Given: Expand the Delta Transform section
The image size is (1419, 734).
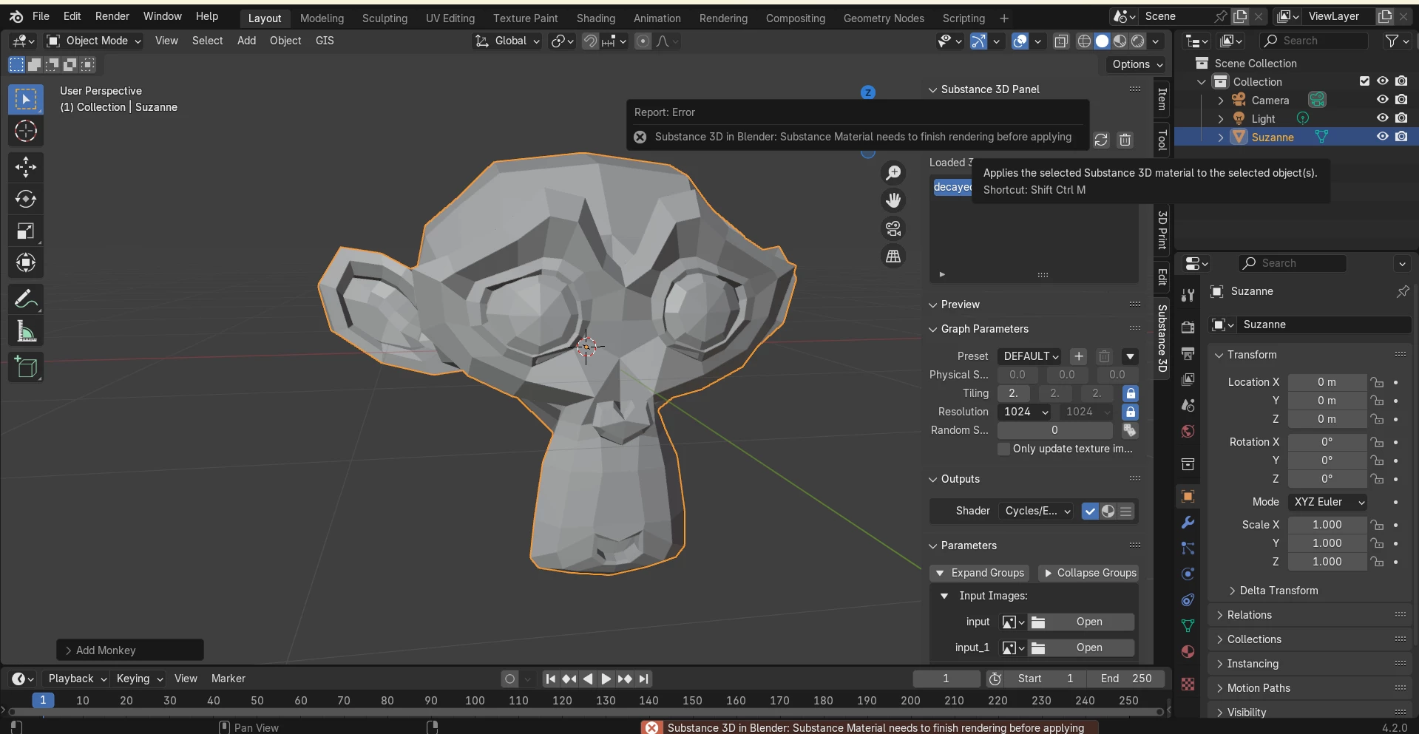Looking at the screenshot, I should [x=1279, y=591].
